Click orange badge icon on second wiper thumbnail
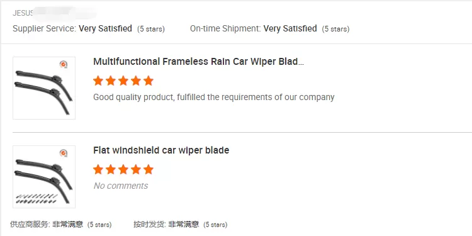472x236 pixels. (x=64, y=153)
